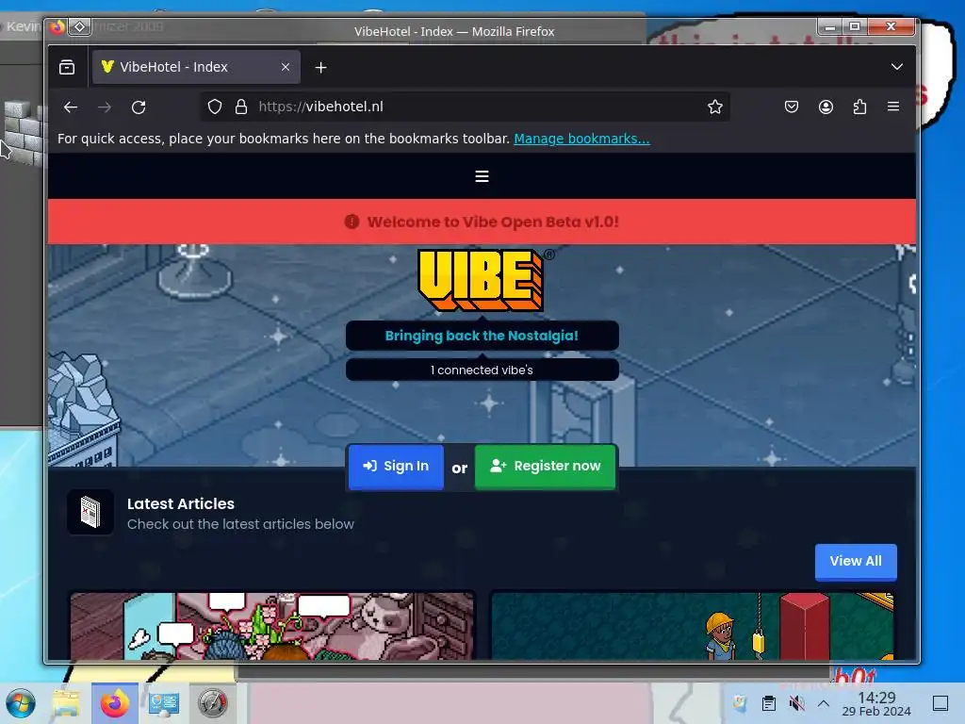
Task: Click the VIBE logo
Action: pyautogui.click(x=482, y=280)
